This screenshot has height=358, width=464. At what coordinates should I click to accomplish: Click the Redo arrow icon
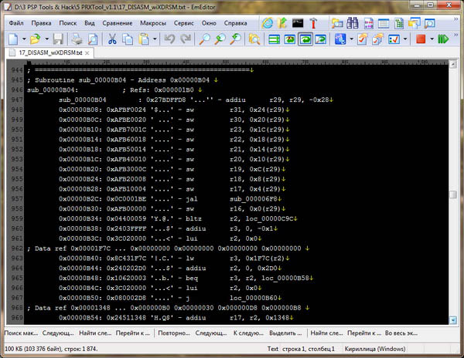point(188,39)
